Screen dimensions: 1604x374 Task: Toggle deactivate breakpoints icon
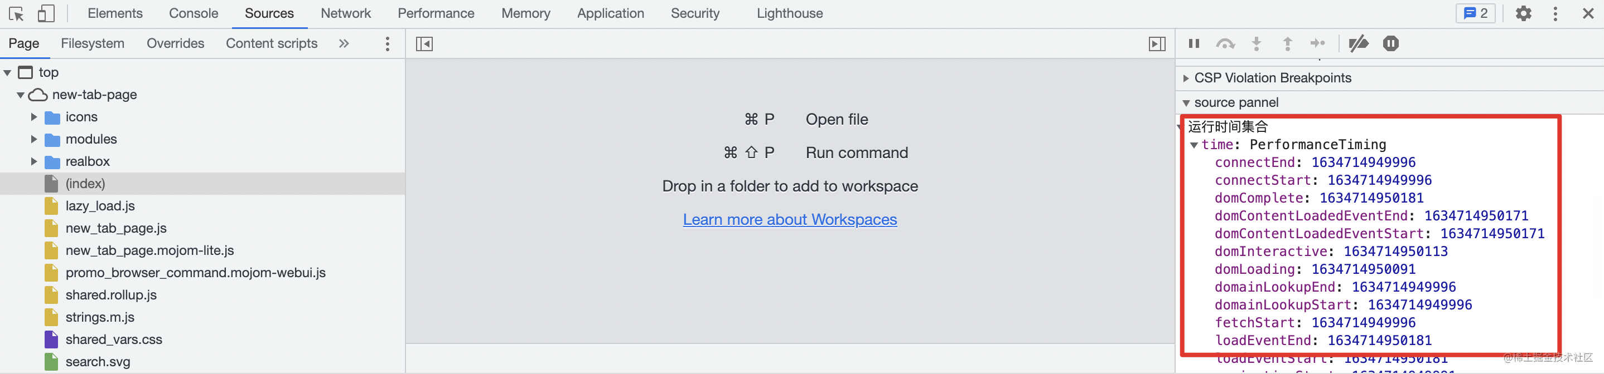pyautogui.click(x=1358, y=43)
